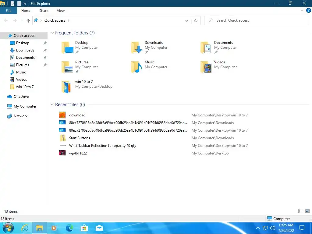312x234 pixels.
Task: Click the New folder quick access toolbar icon
Action: (19, 4)
